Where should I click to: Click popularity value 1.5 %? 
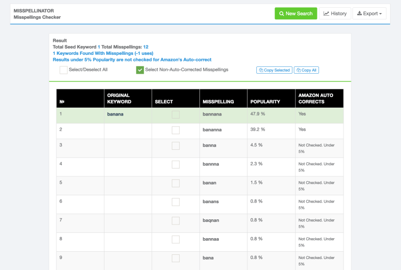(x=256, y=183)
